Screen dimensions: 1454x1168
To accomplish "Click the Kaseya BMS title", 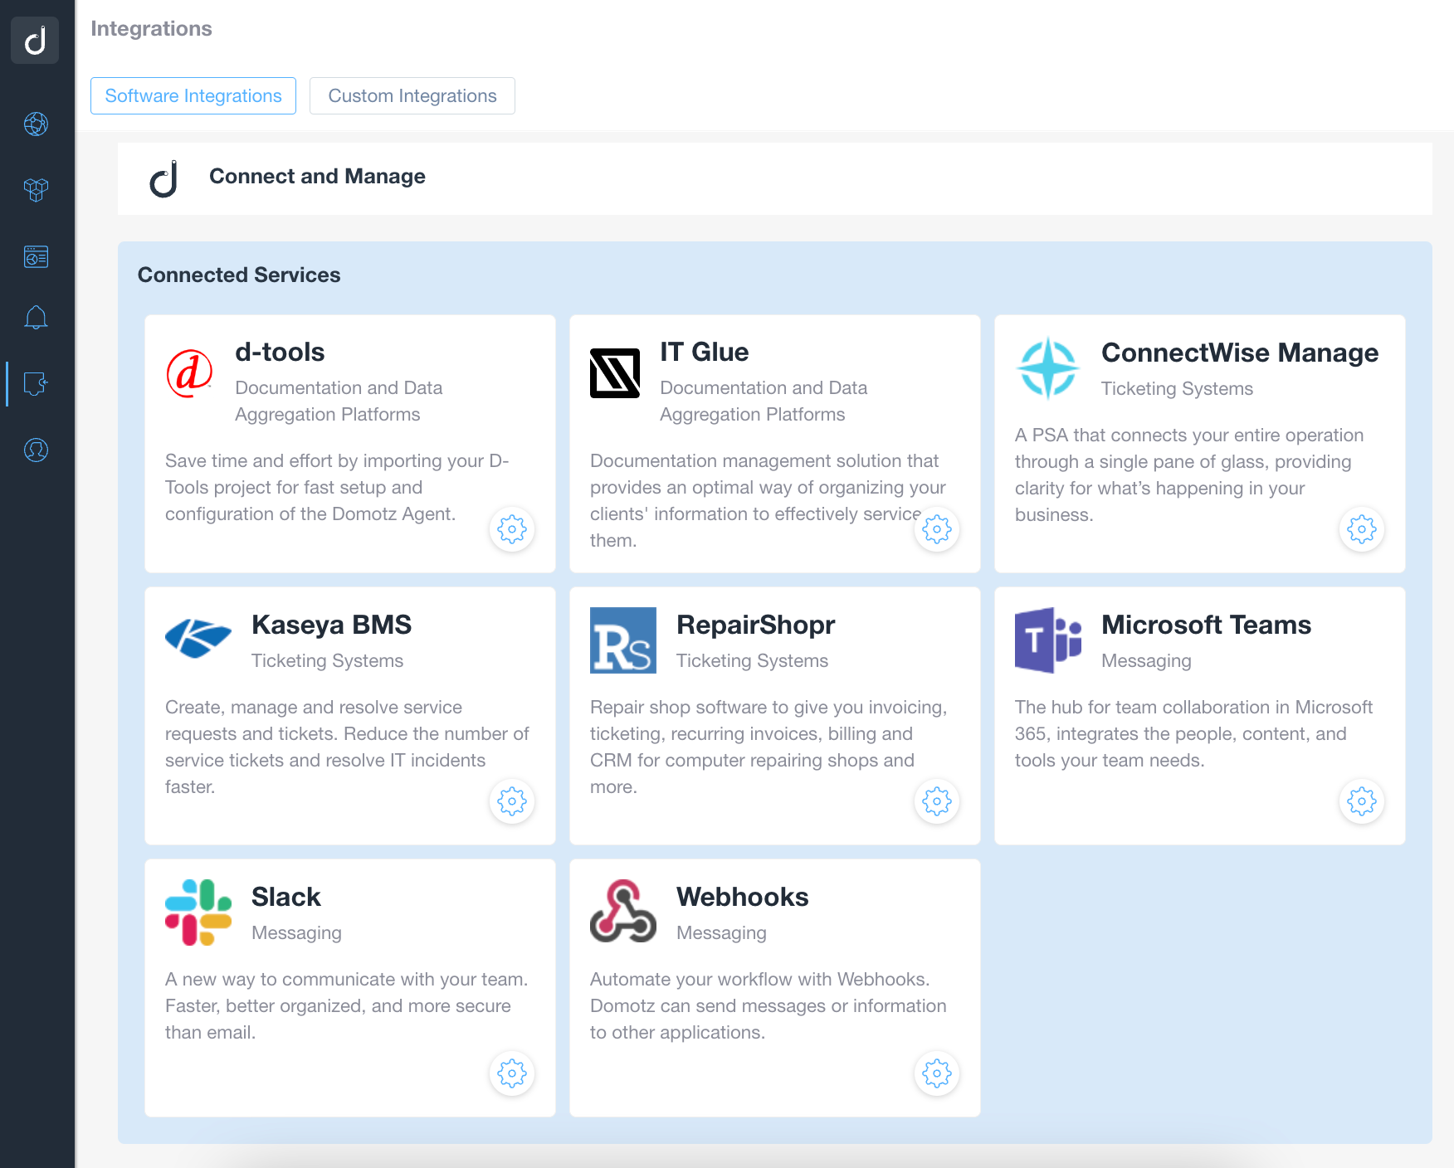I will [332, 625].
